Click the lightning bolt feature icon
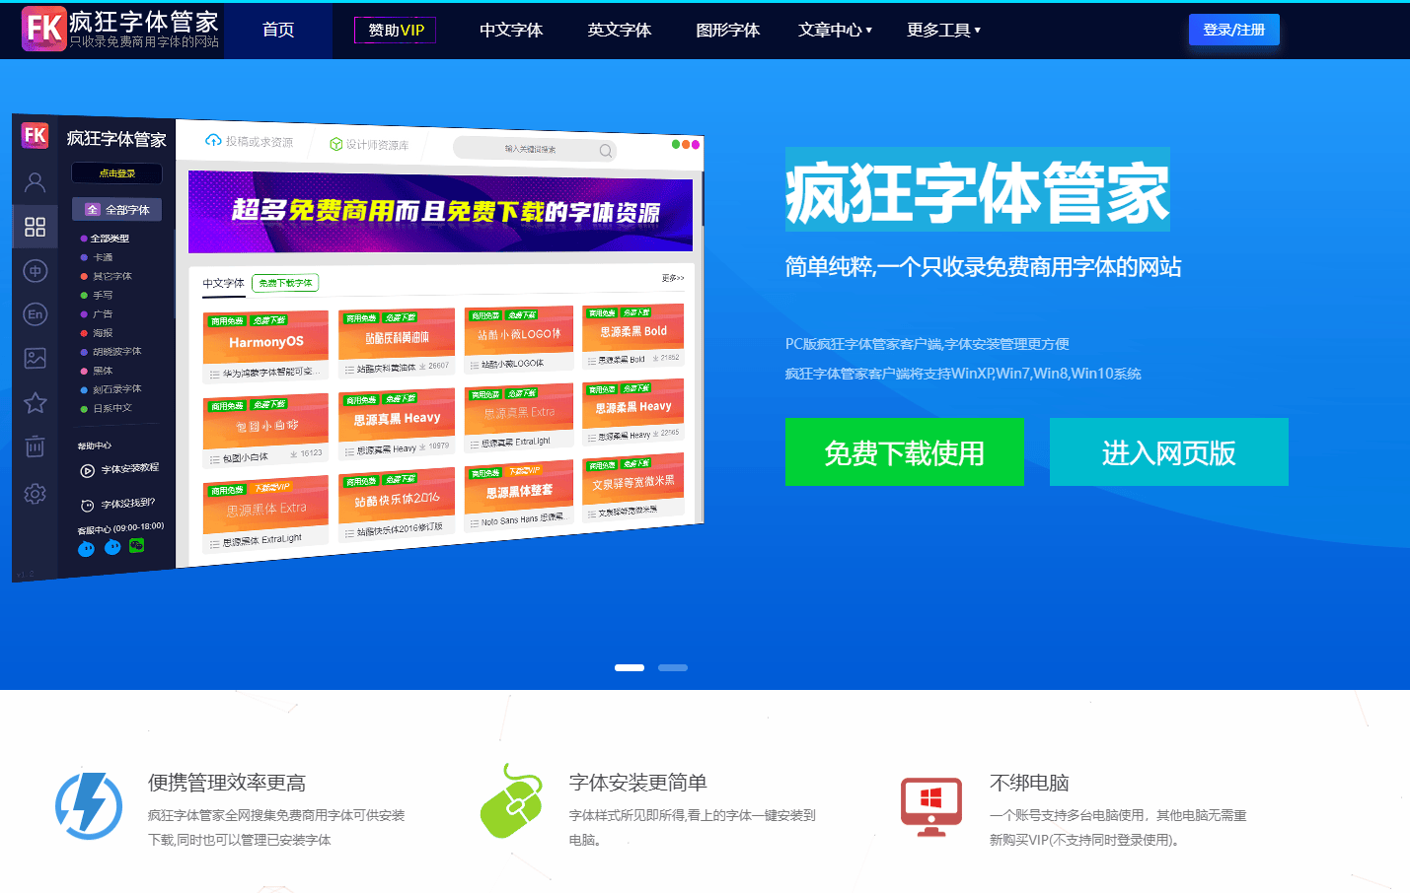1410x893 pixels. (89, 805)
